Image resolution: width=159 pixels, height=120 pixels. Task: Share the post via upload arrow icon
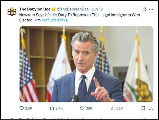tap(151, 108)
